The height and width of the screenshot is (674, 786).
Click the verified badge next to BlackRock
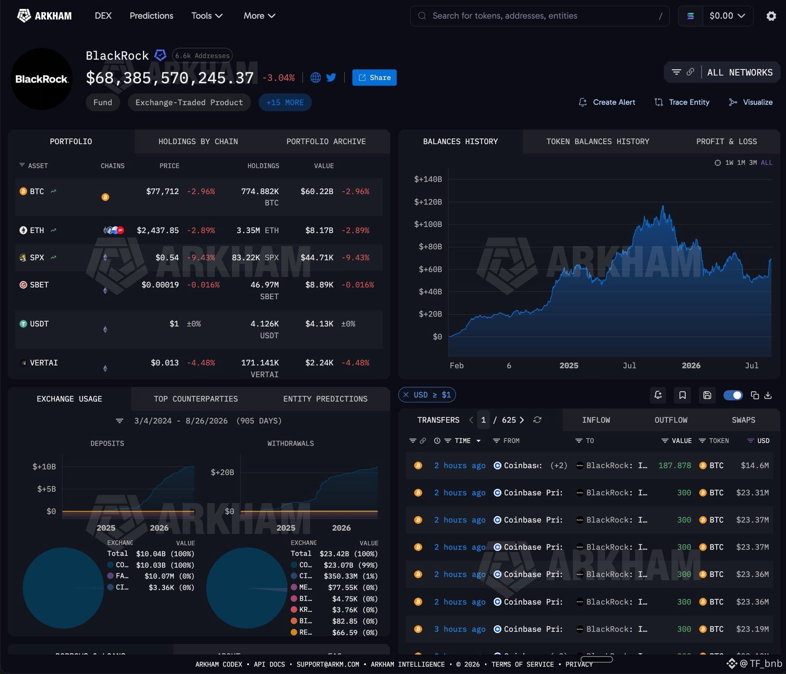tap(160, 55)
